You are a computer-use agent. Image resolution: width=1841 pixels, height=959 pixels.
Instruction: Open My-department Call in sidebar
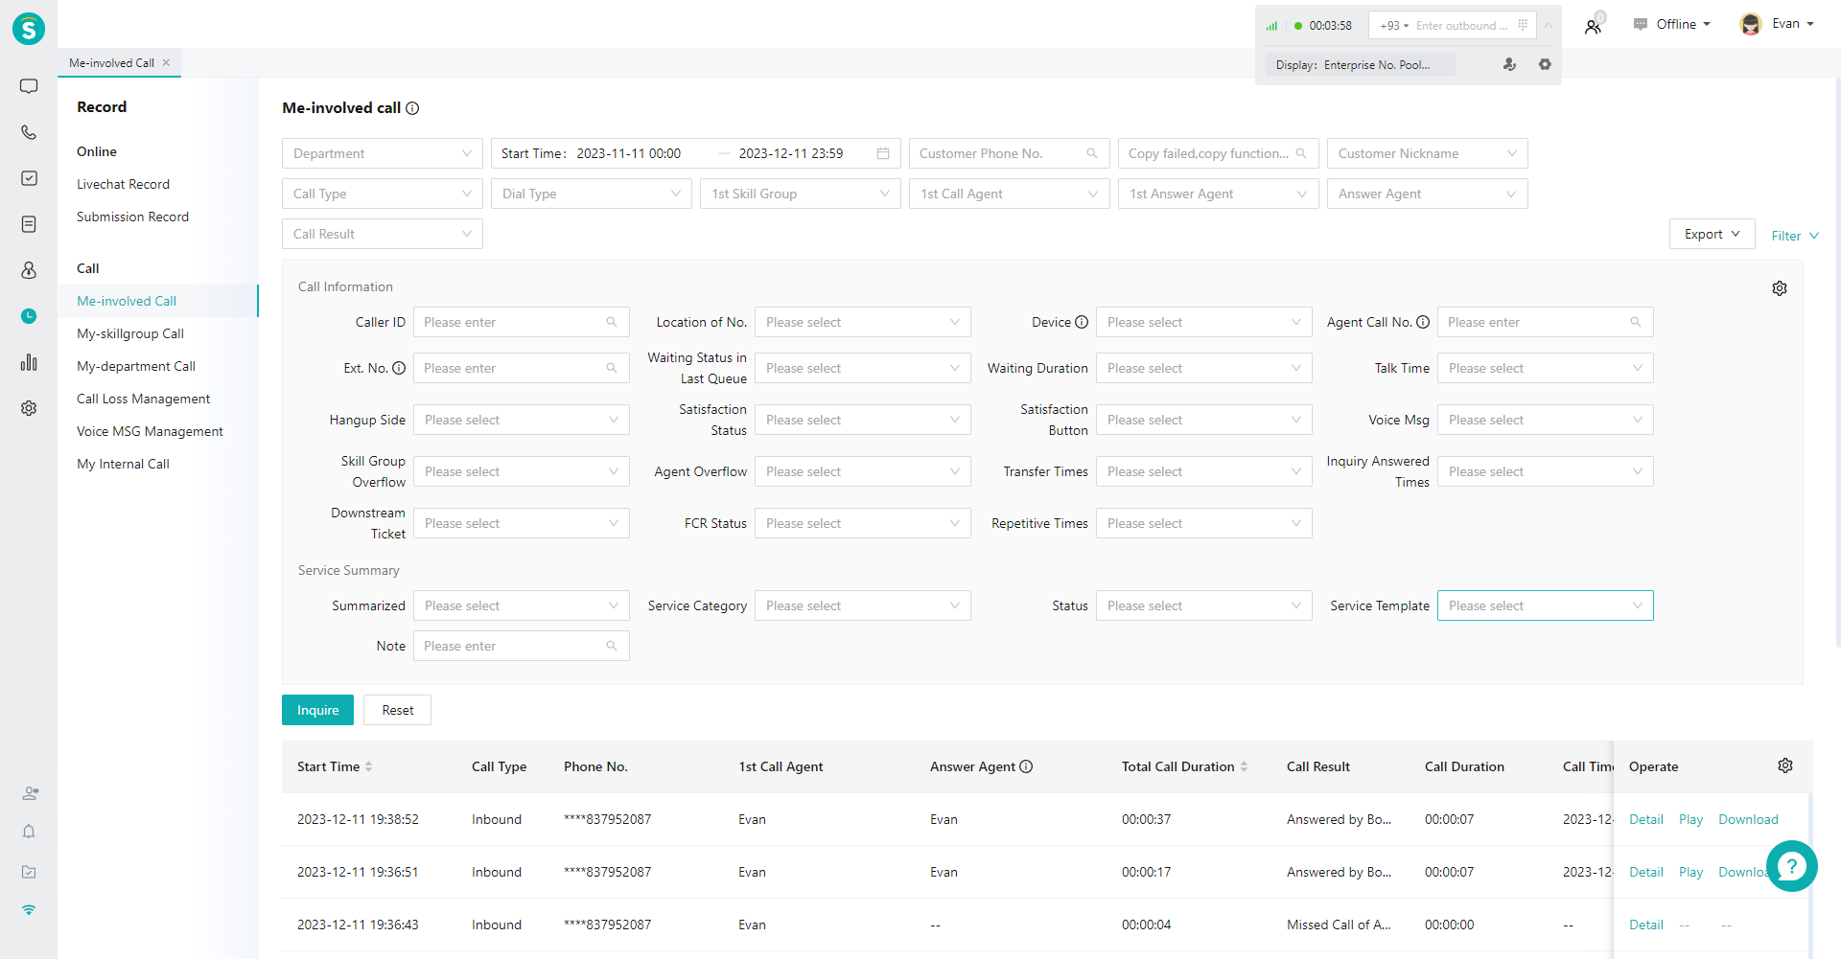click(x=136, y=366)
